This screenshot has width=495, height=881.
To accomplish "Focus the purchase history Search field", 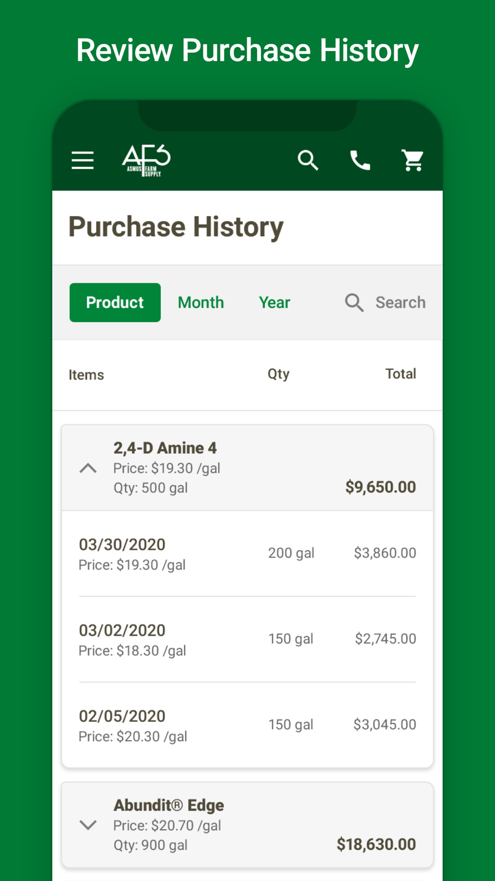I will (400, 303).
